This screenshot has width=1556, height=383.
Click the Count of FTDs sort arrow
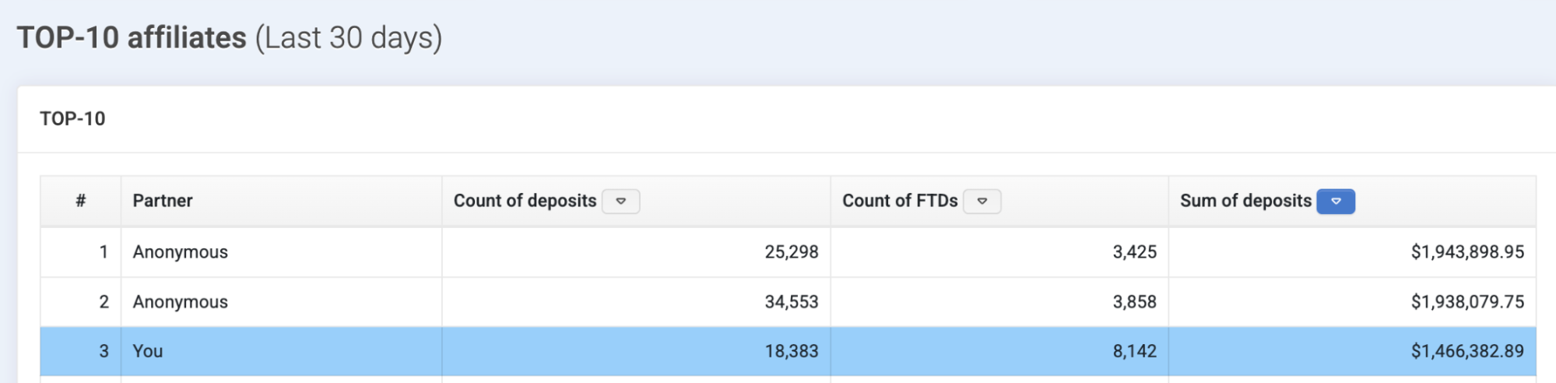click(x=982, y=202)
